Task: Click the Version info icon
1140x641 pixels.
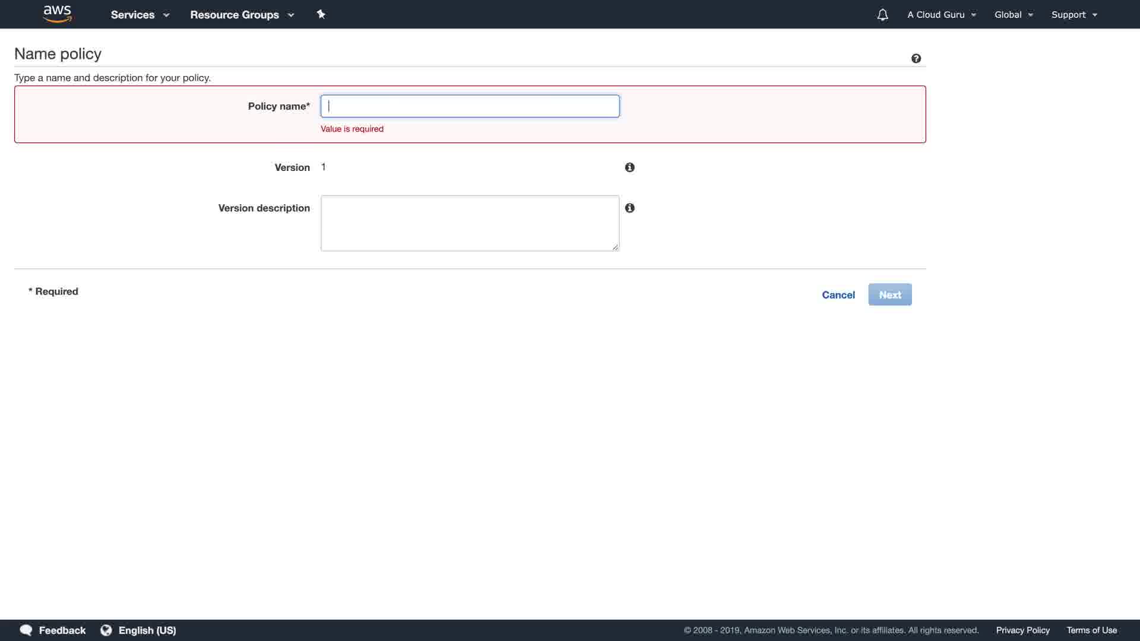Action: (x=629, y=167)
